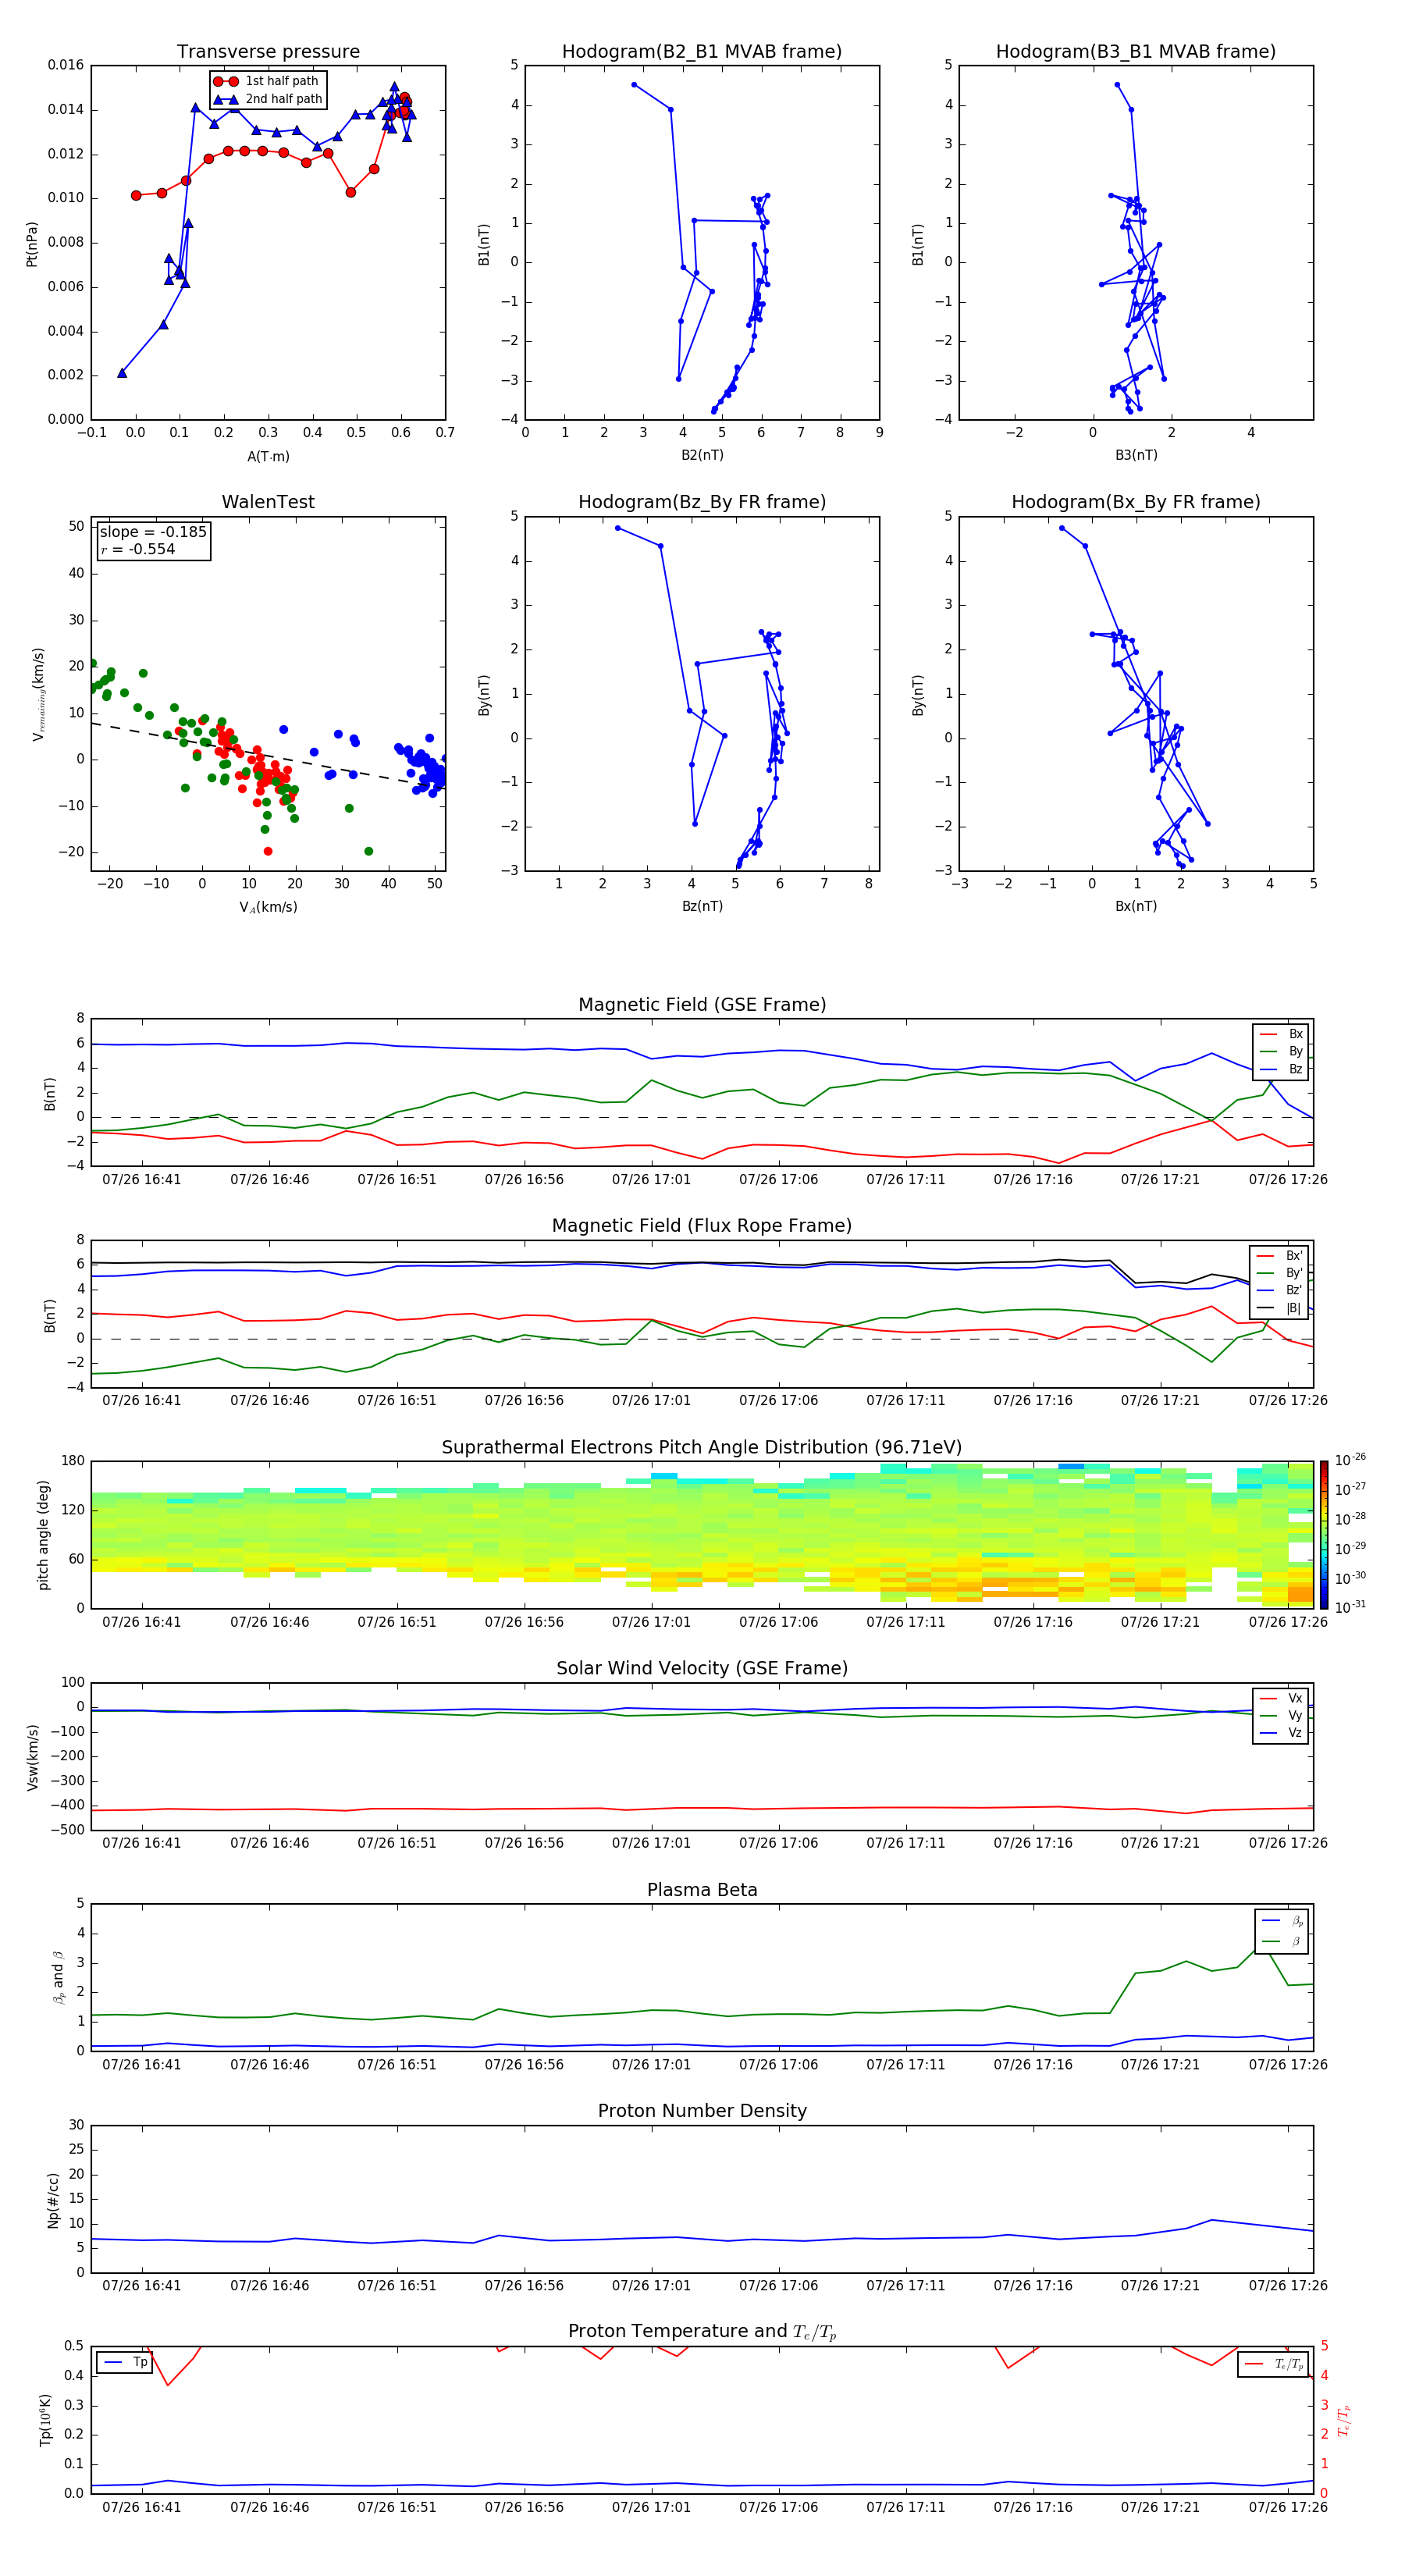Image resolution: width=1405 pixels, height=2576 pixels.
Task: Click the Magnetic Field (GSE Frame) title
Action: pyautogui.click(x=702, y=1005)
